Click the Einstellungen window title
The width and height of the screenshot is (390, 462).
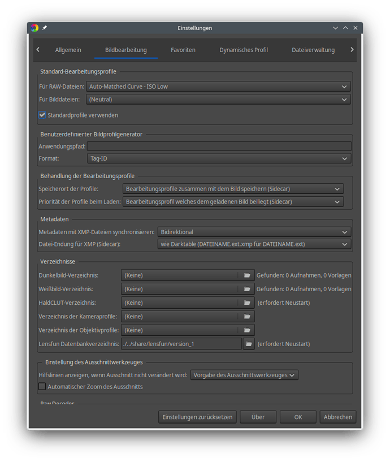click(x=194, y=28)
